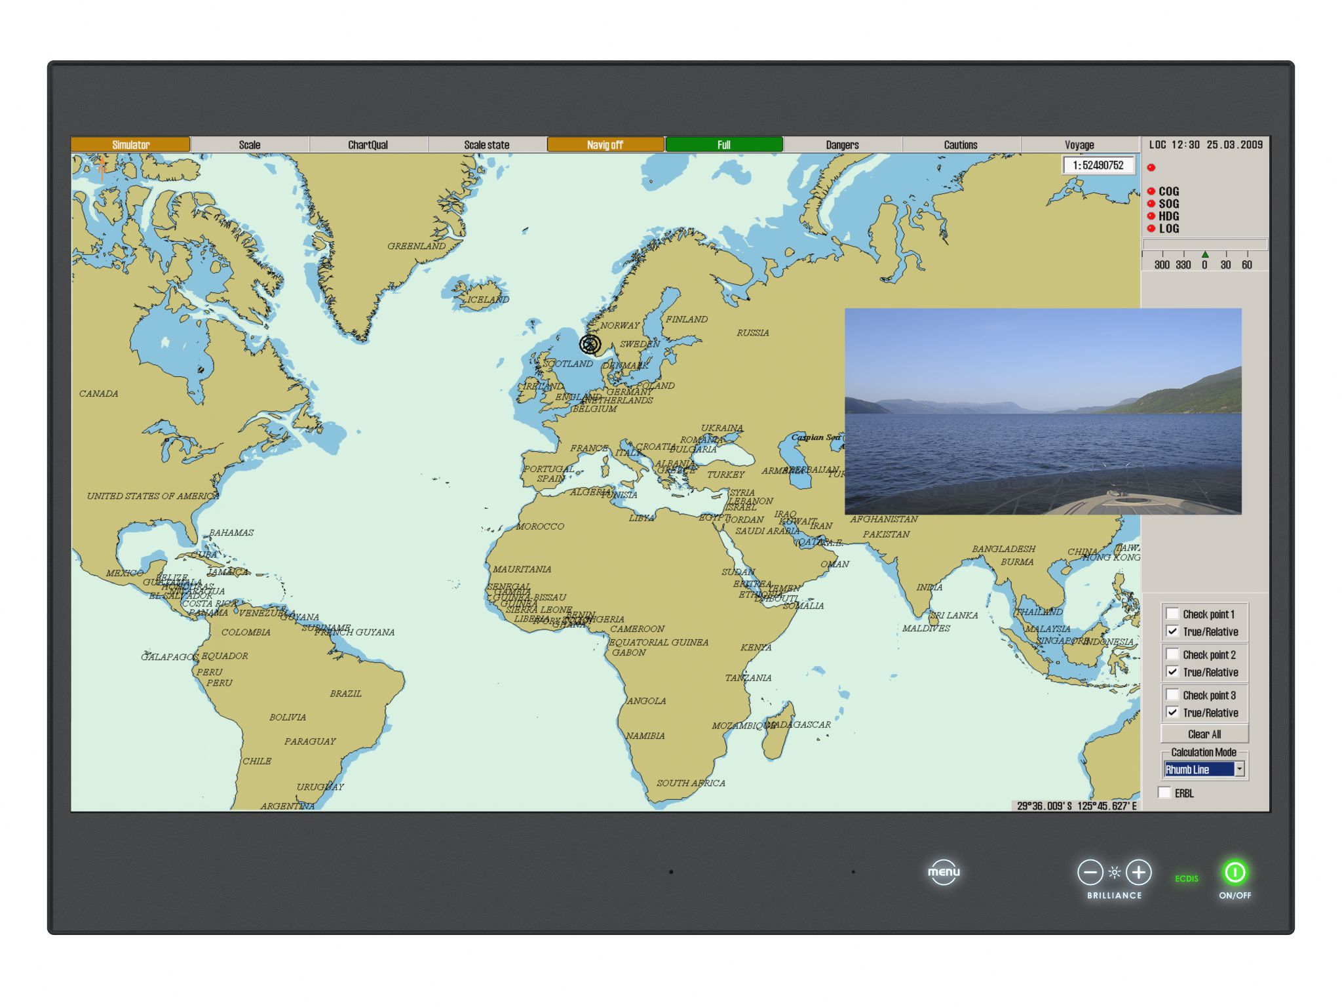Viewport: 1342px width, 1007px height.
Task: Click the cursor coordinates readout 29°36.009' S
Action: pos(1077,806)
